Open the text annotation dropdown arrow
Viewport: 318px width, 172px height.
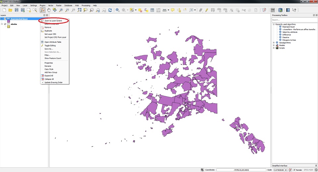tap(195, 10)
